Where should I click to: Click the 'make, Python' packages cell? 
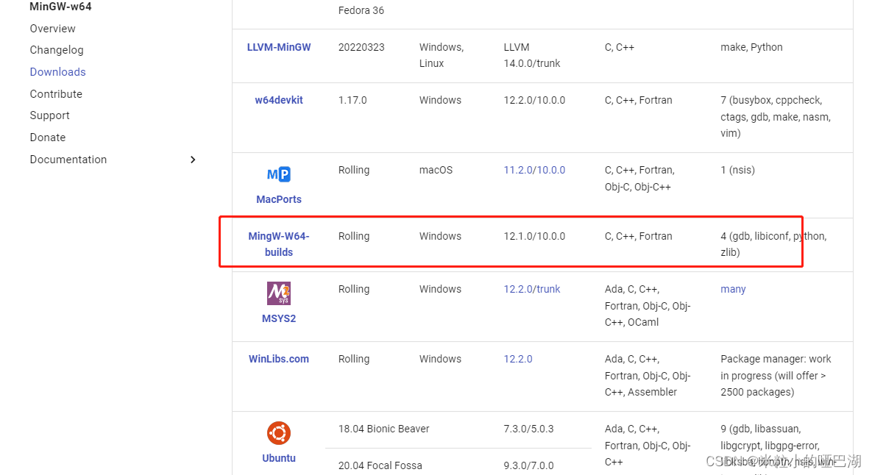(x=751, y=47)
